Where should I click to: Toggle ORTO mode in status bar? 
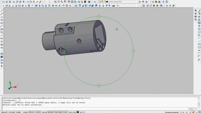click(x=38, y=112)
